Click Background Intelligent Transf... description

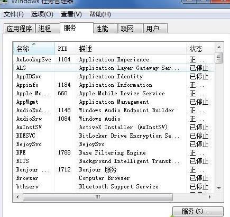click(x=129, y=161)
